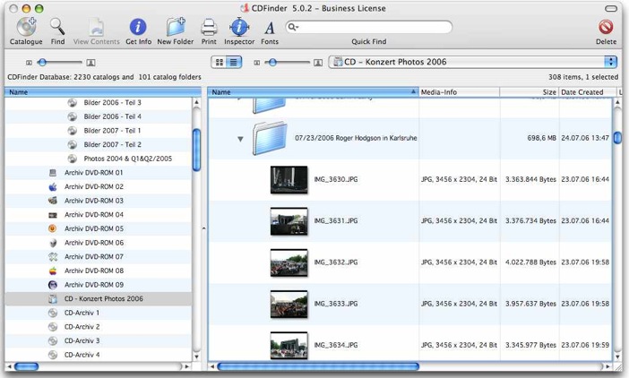Click the IMG_3632.JPG date 23.07.06 19:58
Screen dimensions: 629x378
click(585, 262)
